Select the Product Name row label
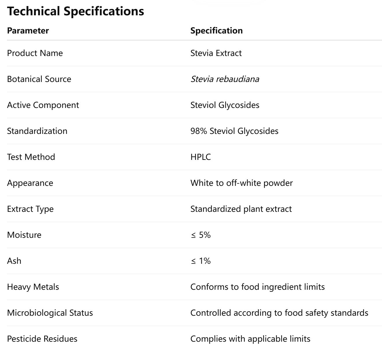Screen dimensions: 382x344 (35, 53)
